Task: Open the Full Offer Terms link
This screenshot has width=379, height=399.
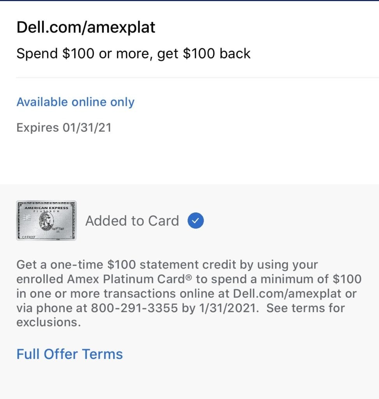Action: [x=69, y=354]
